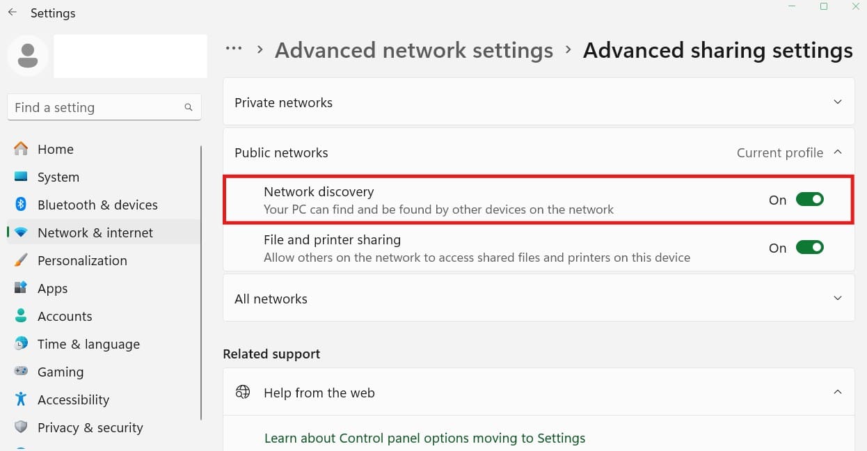This screenshot has height=451, width=867.
Task: Toggle Network discovery off
Action: (x=809, y=199)
